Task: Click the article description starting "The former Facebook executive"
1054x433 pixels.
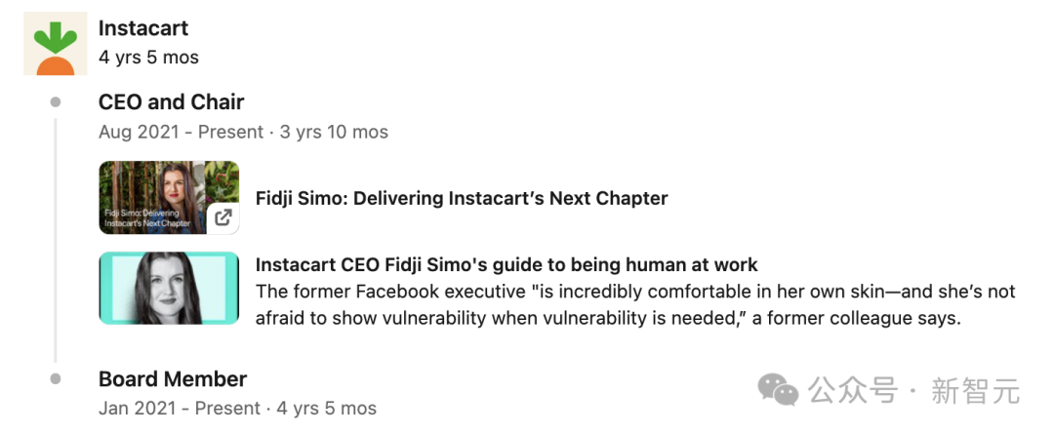Action: 634,305
